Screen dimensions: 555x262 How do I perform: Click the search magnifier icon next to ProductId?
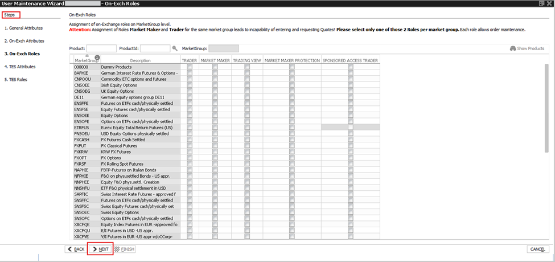click(x=175, y=48)
